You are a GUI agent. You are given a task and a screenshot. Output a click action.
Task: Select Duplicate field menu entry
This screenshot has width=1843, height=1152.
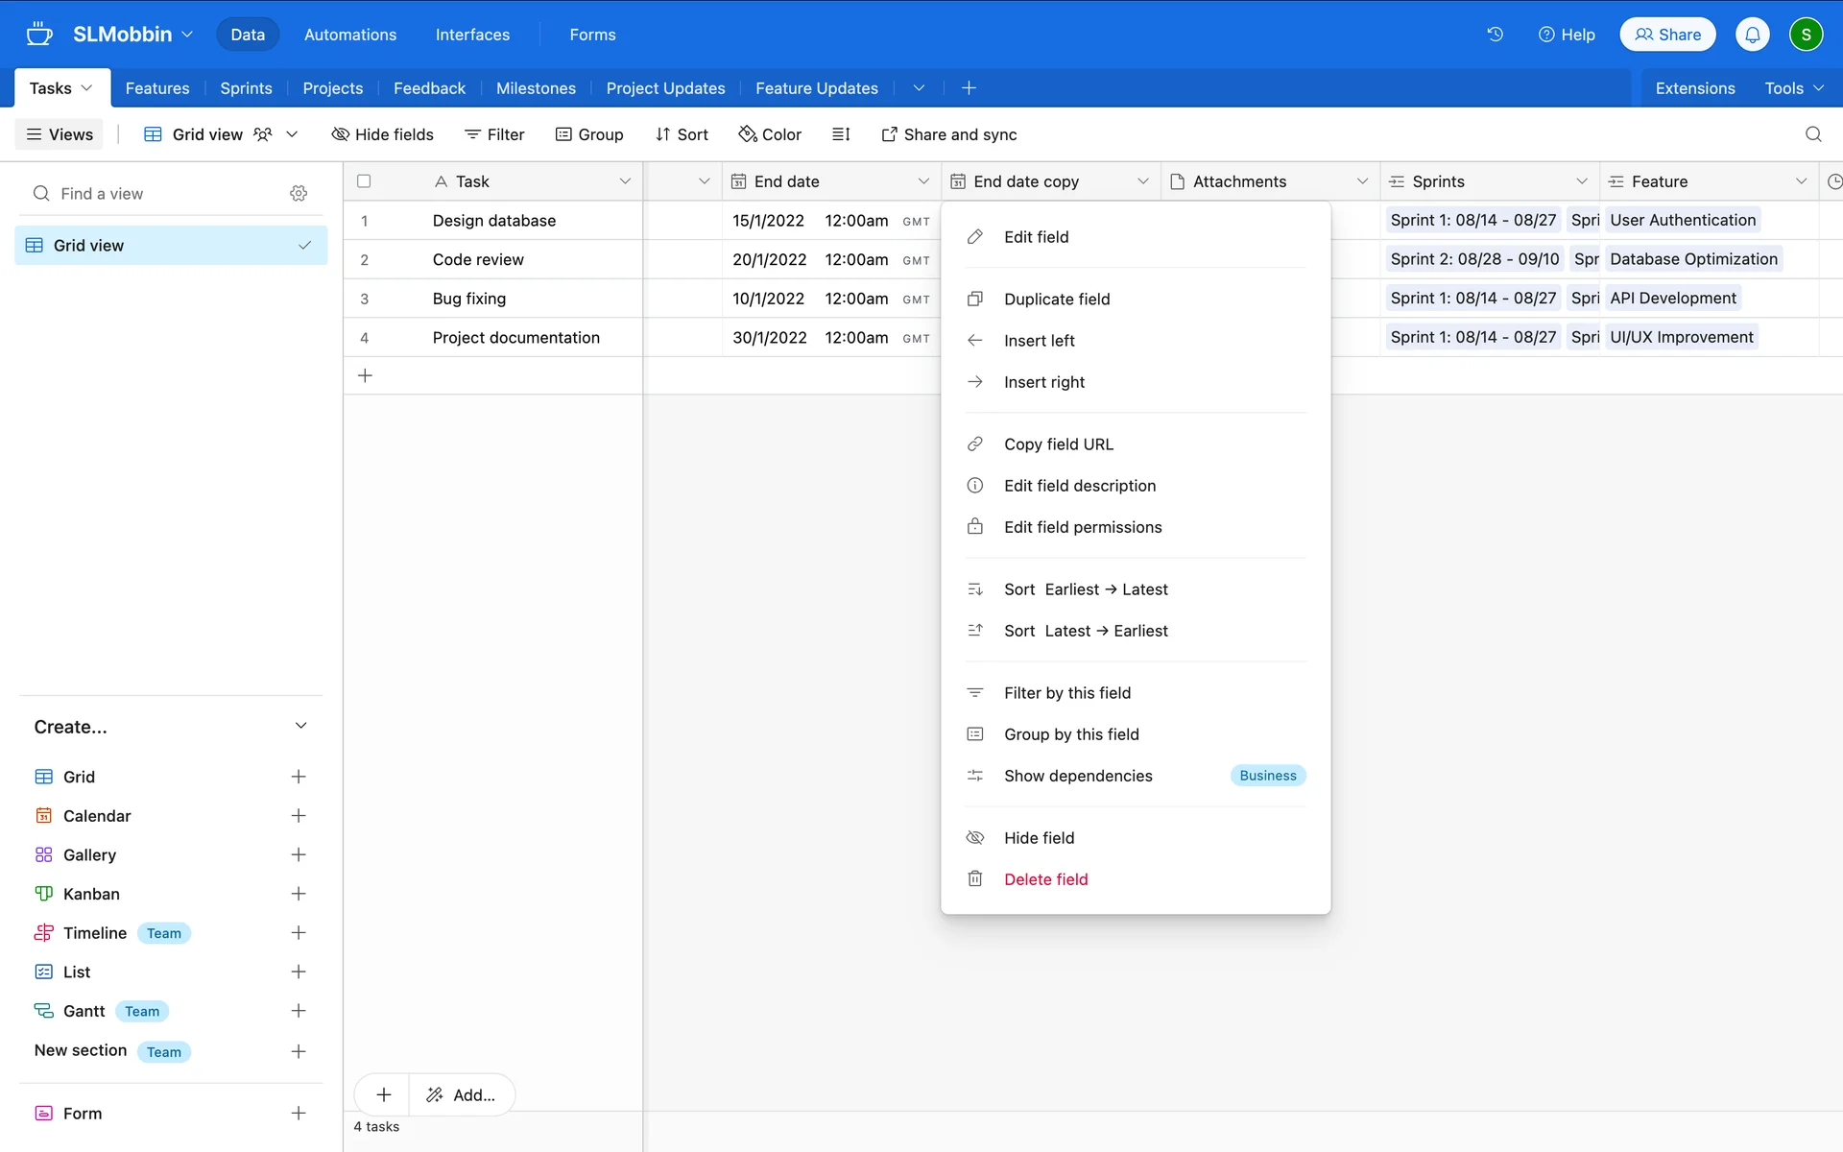pos(1056,300)
